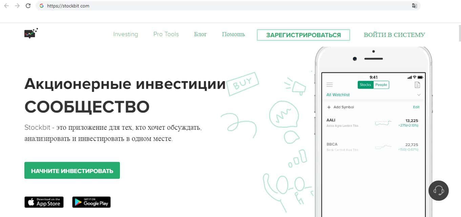Click the НАЧНИТЕ ИНВЕСТИРОВАТЬ button
461x217 pixels.
72,171
